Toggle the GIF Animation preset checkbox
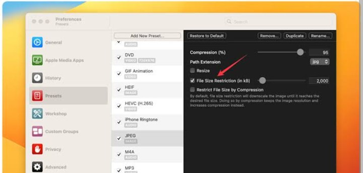Viewport: 363px width, 173px height. pyautogui.click(x=119, y=74)
